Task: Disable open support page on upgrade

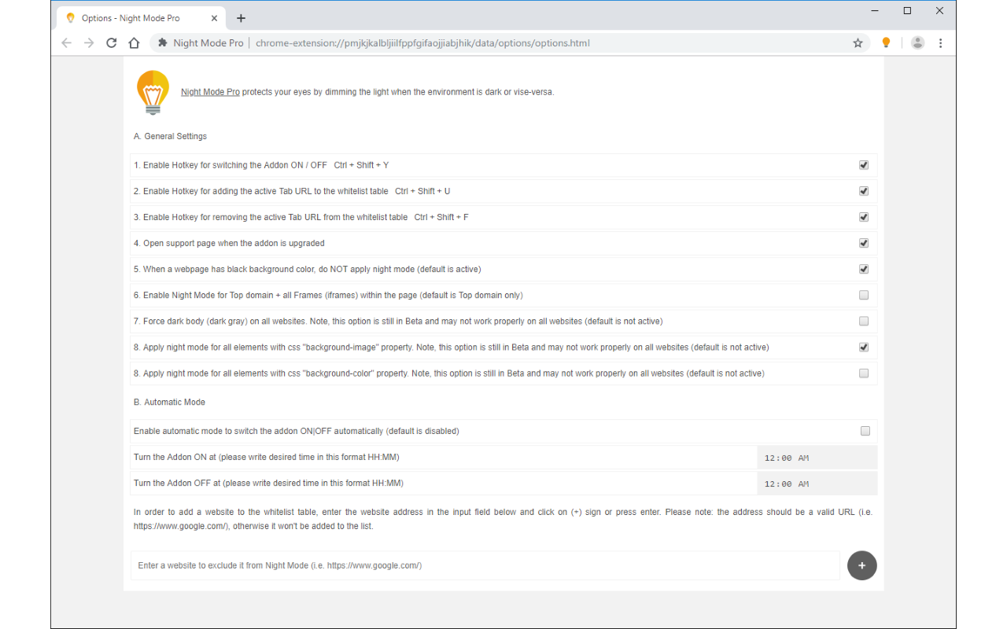Action: tap(863, 243)
